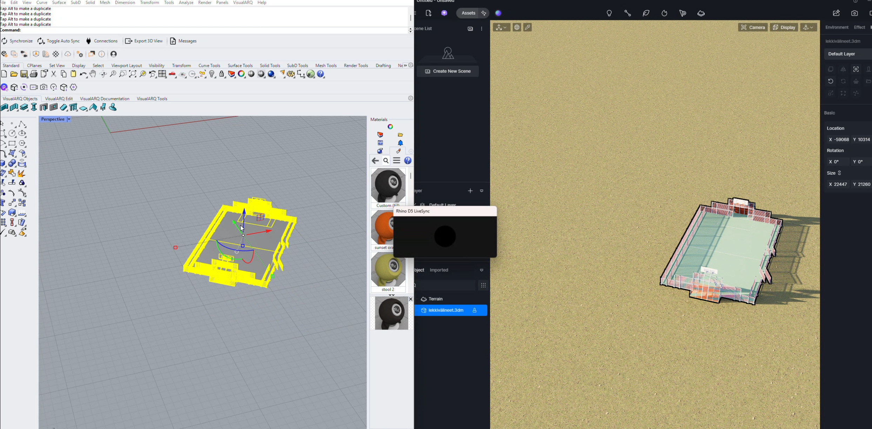Toggle Auto Sync for D5 LiveSync

click(59, 41)
